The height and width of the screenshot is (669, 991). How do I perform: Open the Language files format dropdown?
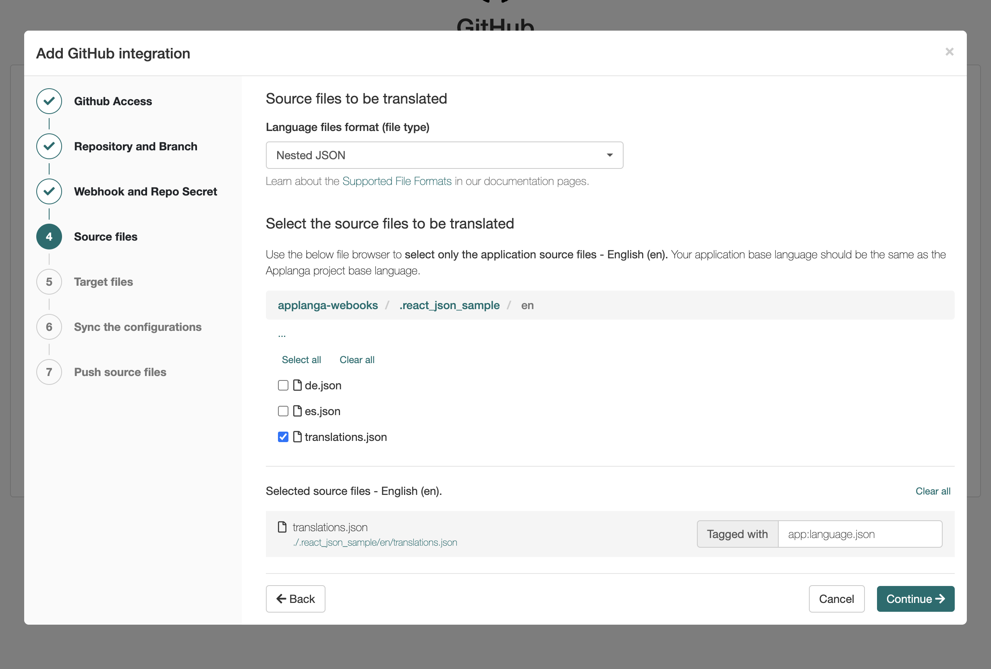pos(444,155)
